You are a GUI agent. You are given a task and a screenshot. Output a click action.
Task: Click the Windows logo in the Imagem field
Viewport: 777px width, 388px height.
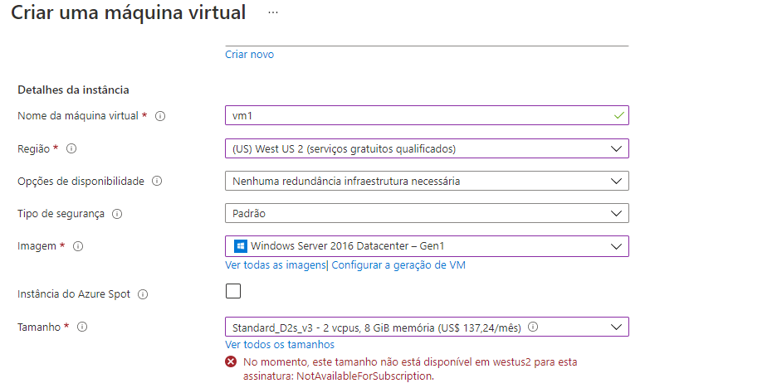[241, 246]
